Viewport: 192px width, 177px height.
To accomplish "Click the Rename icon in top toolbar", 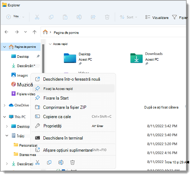I will [79, 17].
